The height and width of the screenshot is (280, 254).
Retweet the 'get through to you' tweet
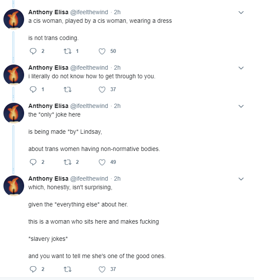click(x=68, y=89)
